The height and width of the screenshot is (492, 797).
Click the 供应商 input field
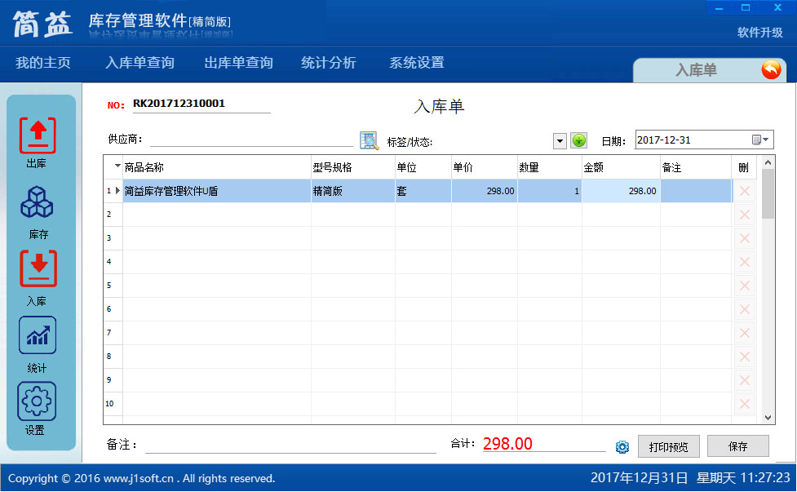[251, 140]
